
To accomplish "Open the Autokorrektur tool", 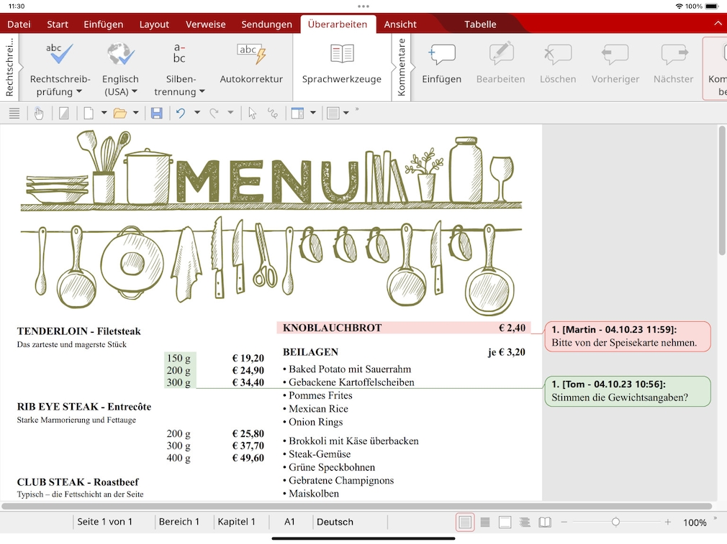I will coord(251,65).
